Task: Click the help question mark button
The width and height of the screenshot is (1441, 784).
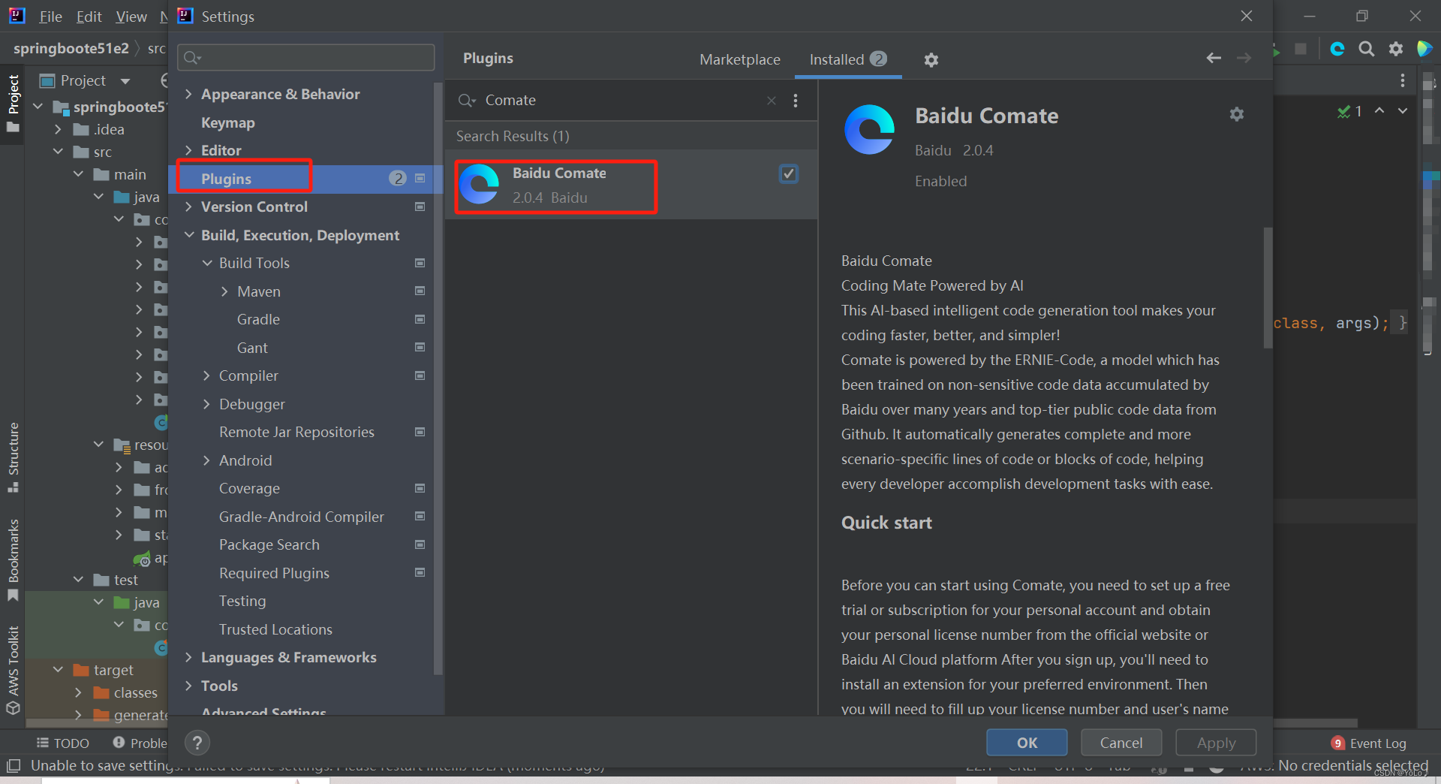Action: click(197, 743)
